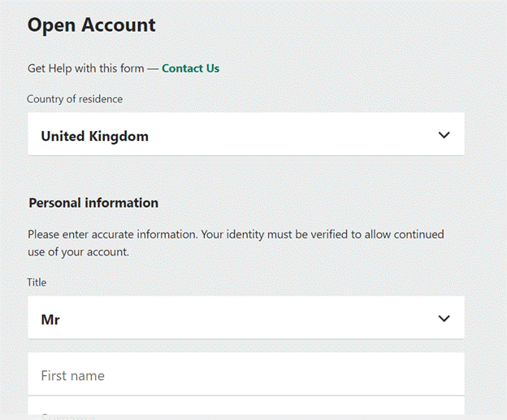The height and width of the screenshot is (420, 507).
Task: Click the Contact Us link
Action: (190, 68)
